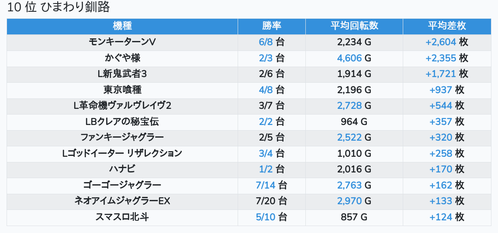The image size is (498, 233).
Task: Sort by the 勝率 column header
Action: pyautogui.click(x=271, y=26)
